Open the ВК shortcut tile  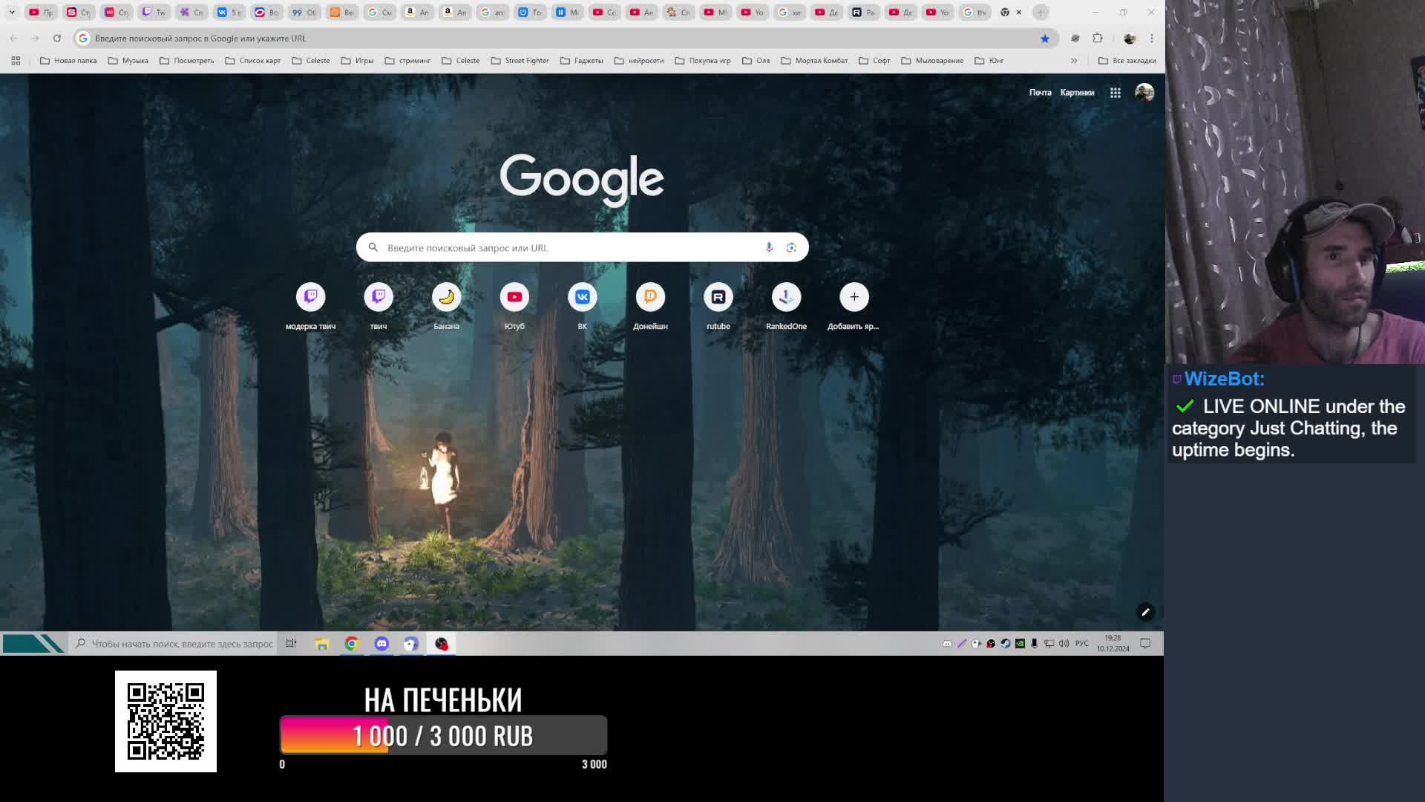[x=583, y=297]
